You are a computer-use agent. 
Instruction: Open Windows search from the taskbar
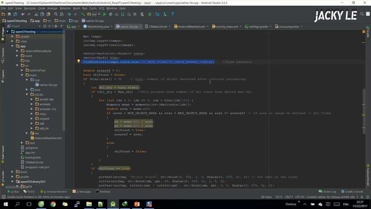[17, 204]
